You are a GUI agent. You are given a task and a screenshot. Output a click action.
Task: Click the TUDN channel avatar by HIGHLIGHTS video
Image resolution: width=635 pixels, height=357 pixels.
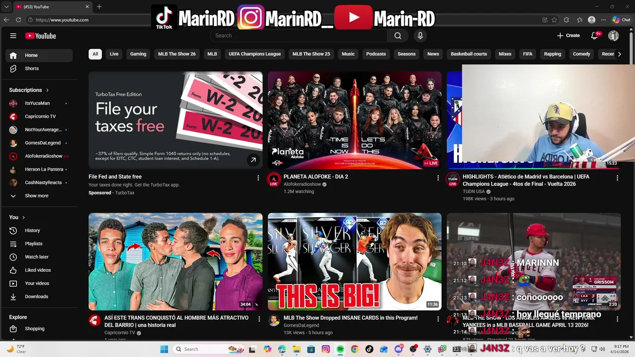coord(453,179)
